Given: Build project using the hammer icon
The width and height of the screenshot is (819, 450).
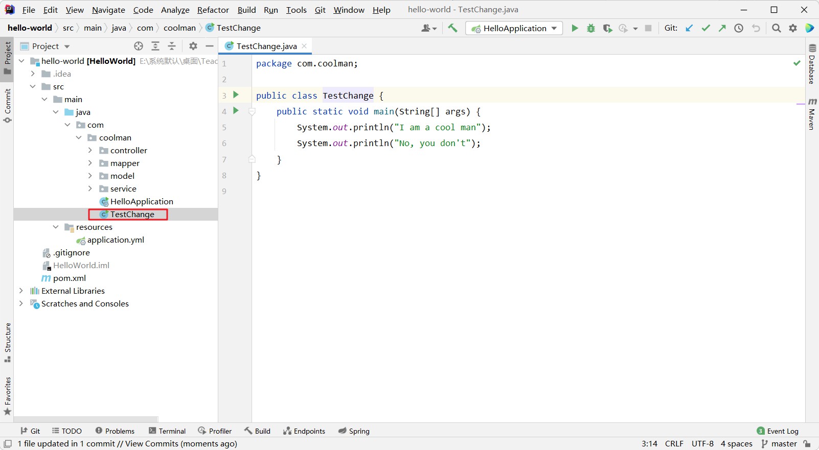Looking at the screenshot, I should [x=452, y=28].
